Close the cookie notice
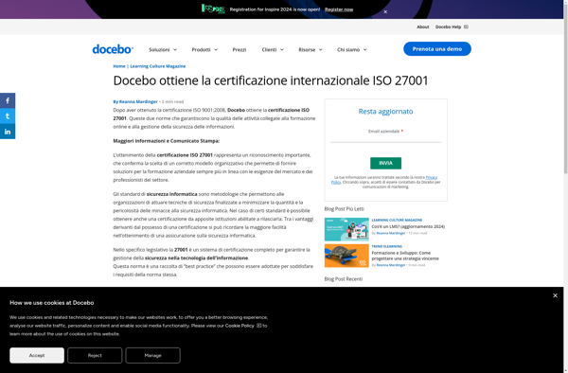The image size is (568, 373). (x=555, y=295)
